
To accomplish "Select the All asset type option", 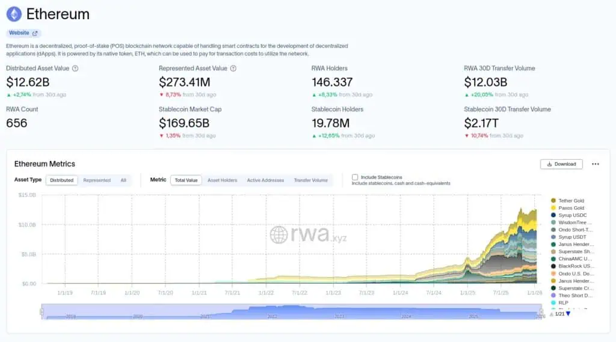I will click(x=123, y=180).
